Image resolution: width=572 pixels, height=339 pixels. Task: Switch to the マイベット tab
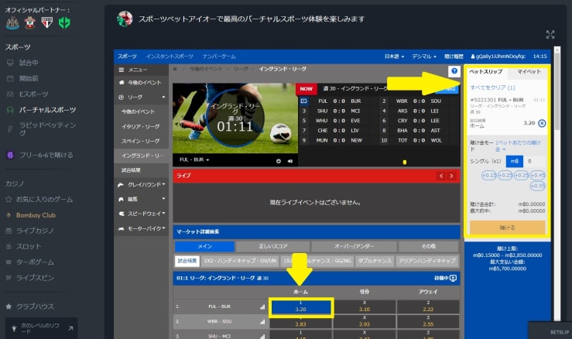click(529, 71)
